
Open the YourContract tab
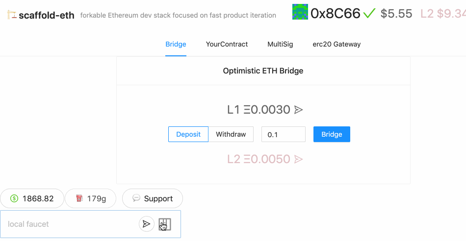(x=227, y=44)
